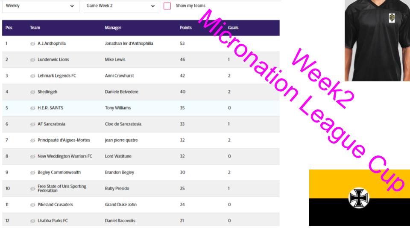View team icon beside Pikeland Crusaders

point(32,205)
